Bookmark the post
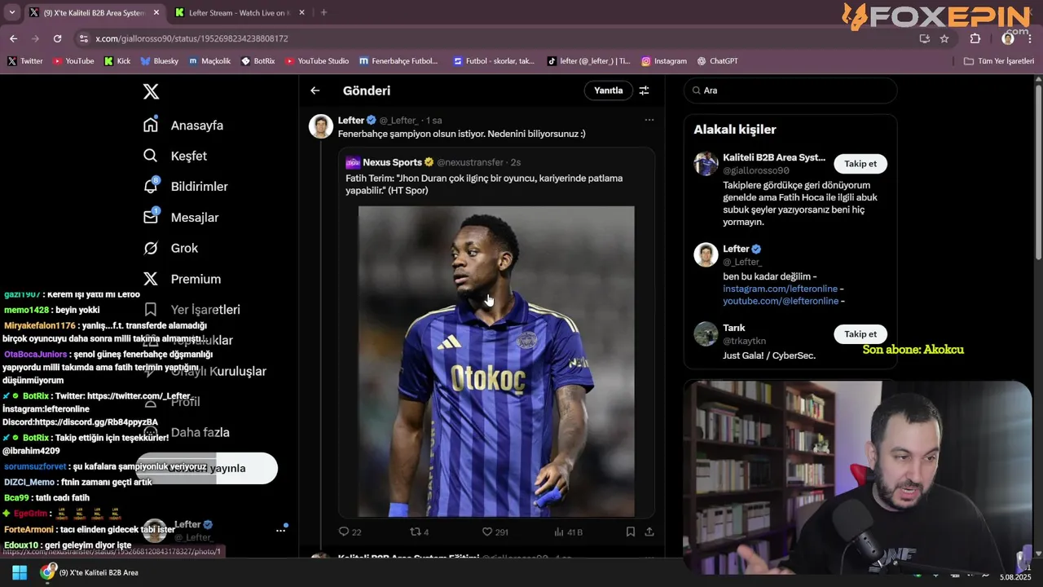This screenshot has height=587, width=1043. pos(631,532)
